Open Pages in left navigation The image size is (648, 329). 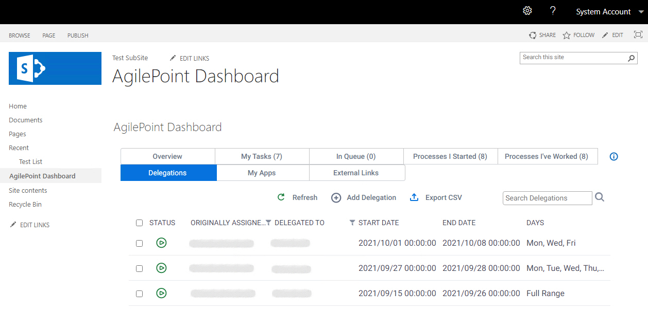(18, 134)
